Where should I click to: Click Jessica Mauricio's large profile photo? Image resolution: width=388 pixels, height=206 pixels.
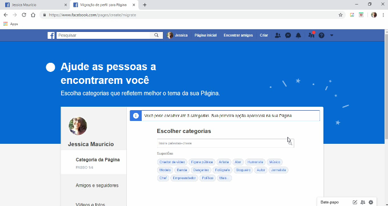pos(78,126)
